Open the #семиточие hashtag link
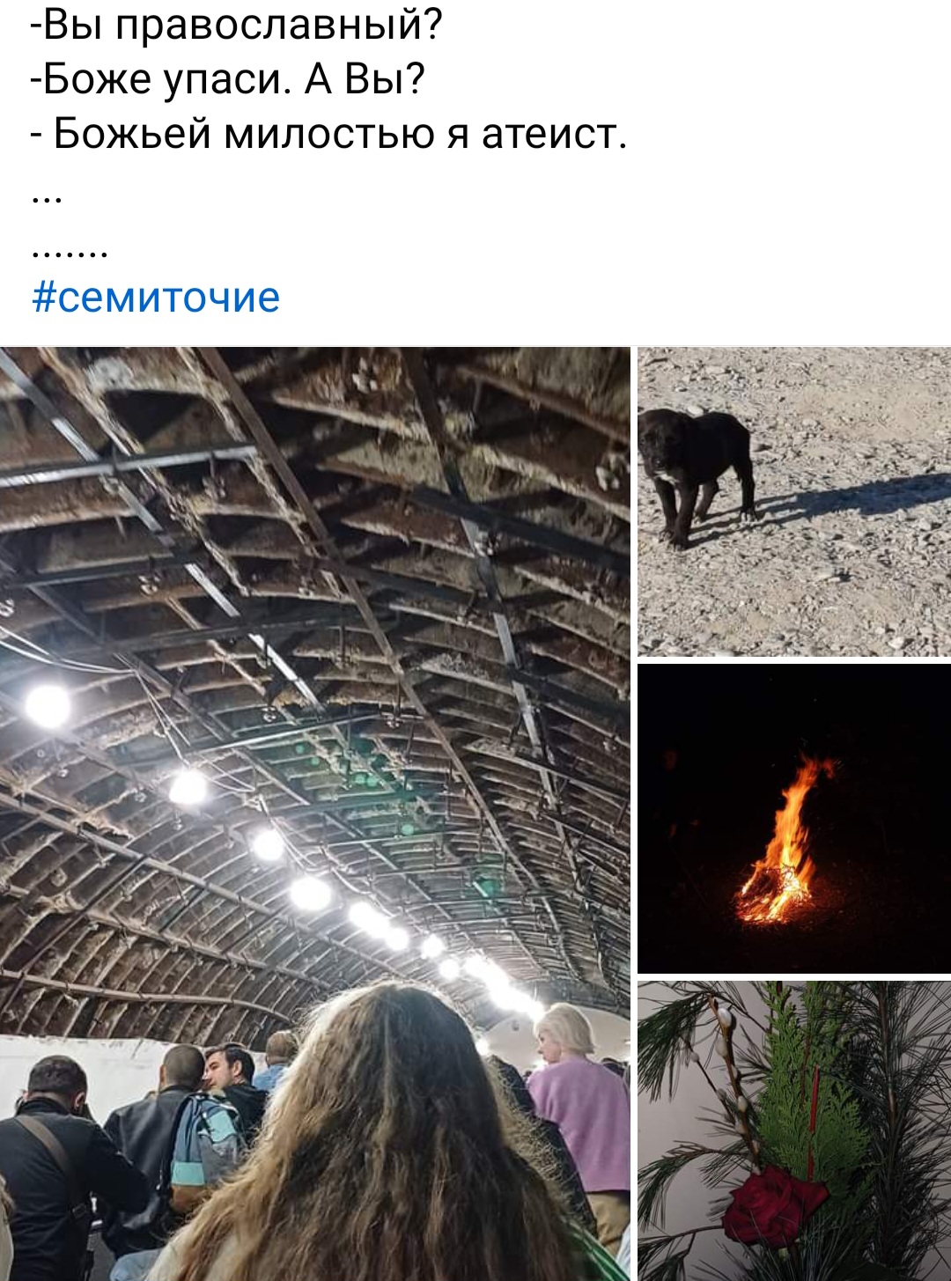This screenshot has width=951, height=1281. click(156, 298)
